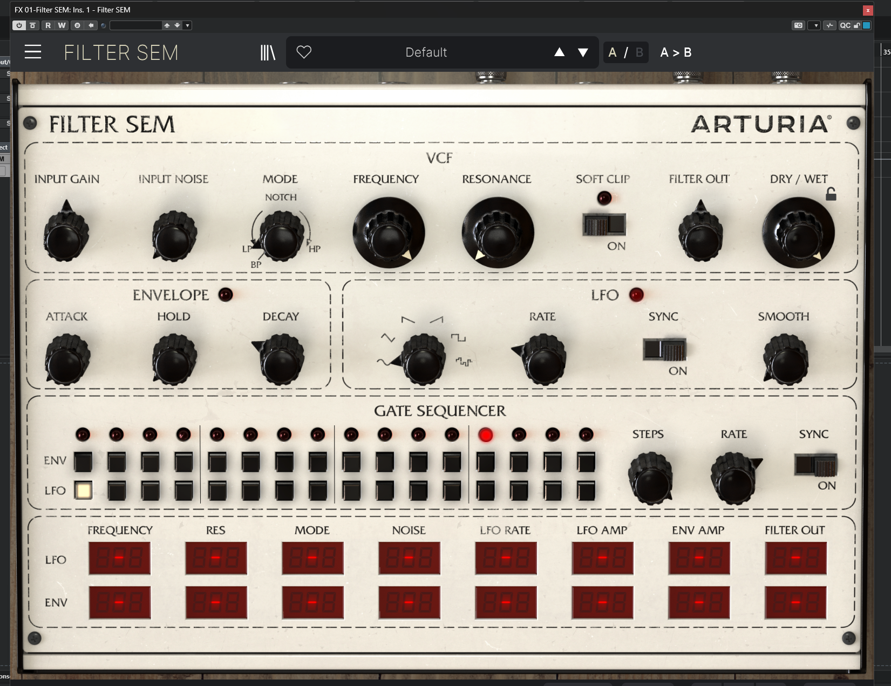The image size is (891, 686).
Task: Switch to preset slot A
Action: coord(613,52)
